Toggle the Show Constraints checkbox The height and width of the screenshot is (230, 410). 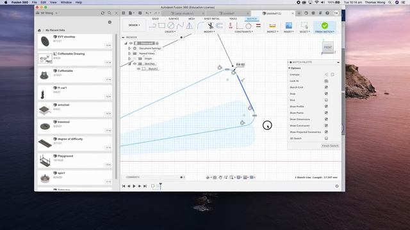(326, 126)
